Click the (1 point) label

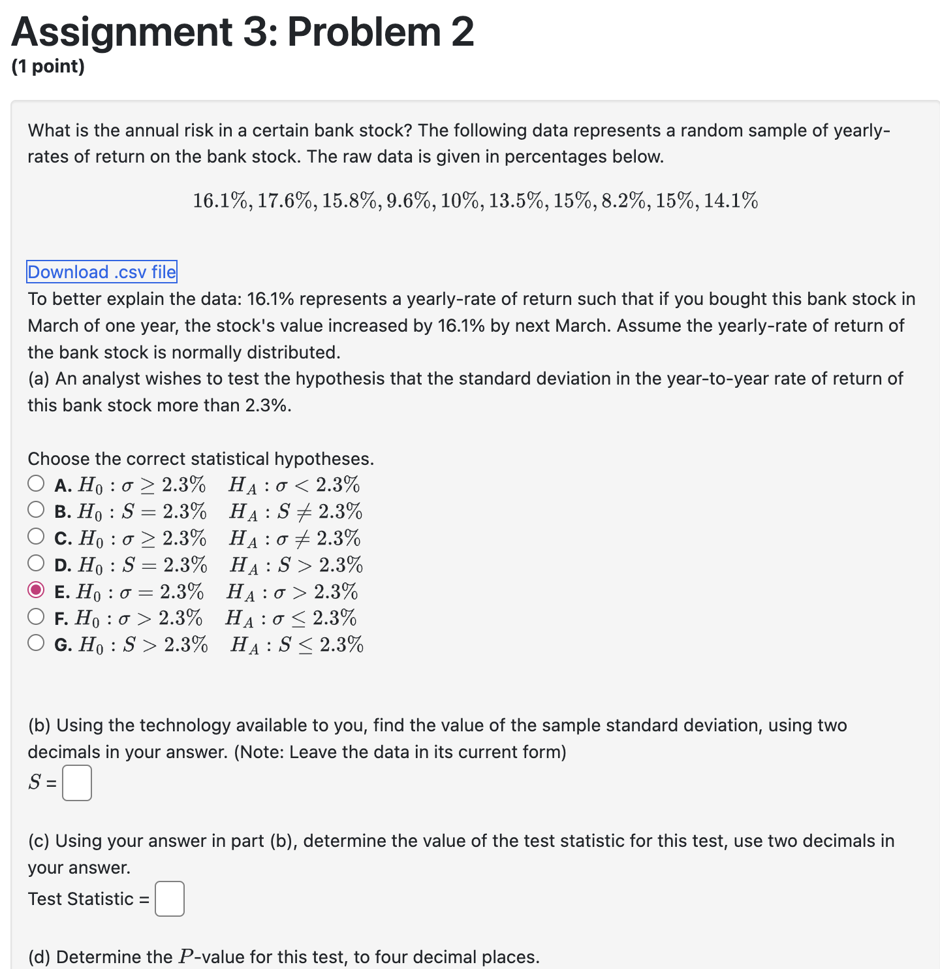pos(48,66)
